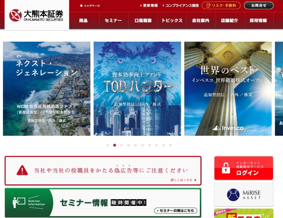Click the Dai Kumamoto Securities logo
Image resolution: width=283 pixels, height=218 pixels.
[36, 15]
